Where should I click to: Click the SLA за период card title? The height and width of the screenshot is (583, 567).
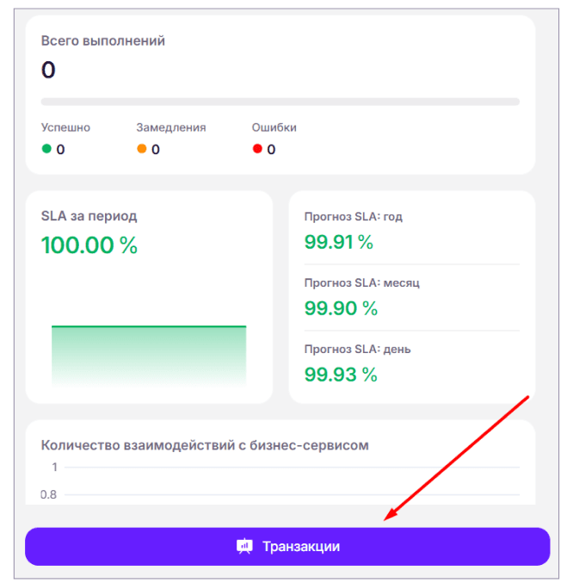89,216
